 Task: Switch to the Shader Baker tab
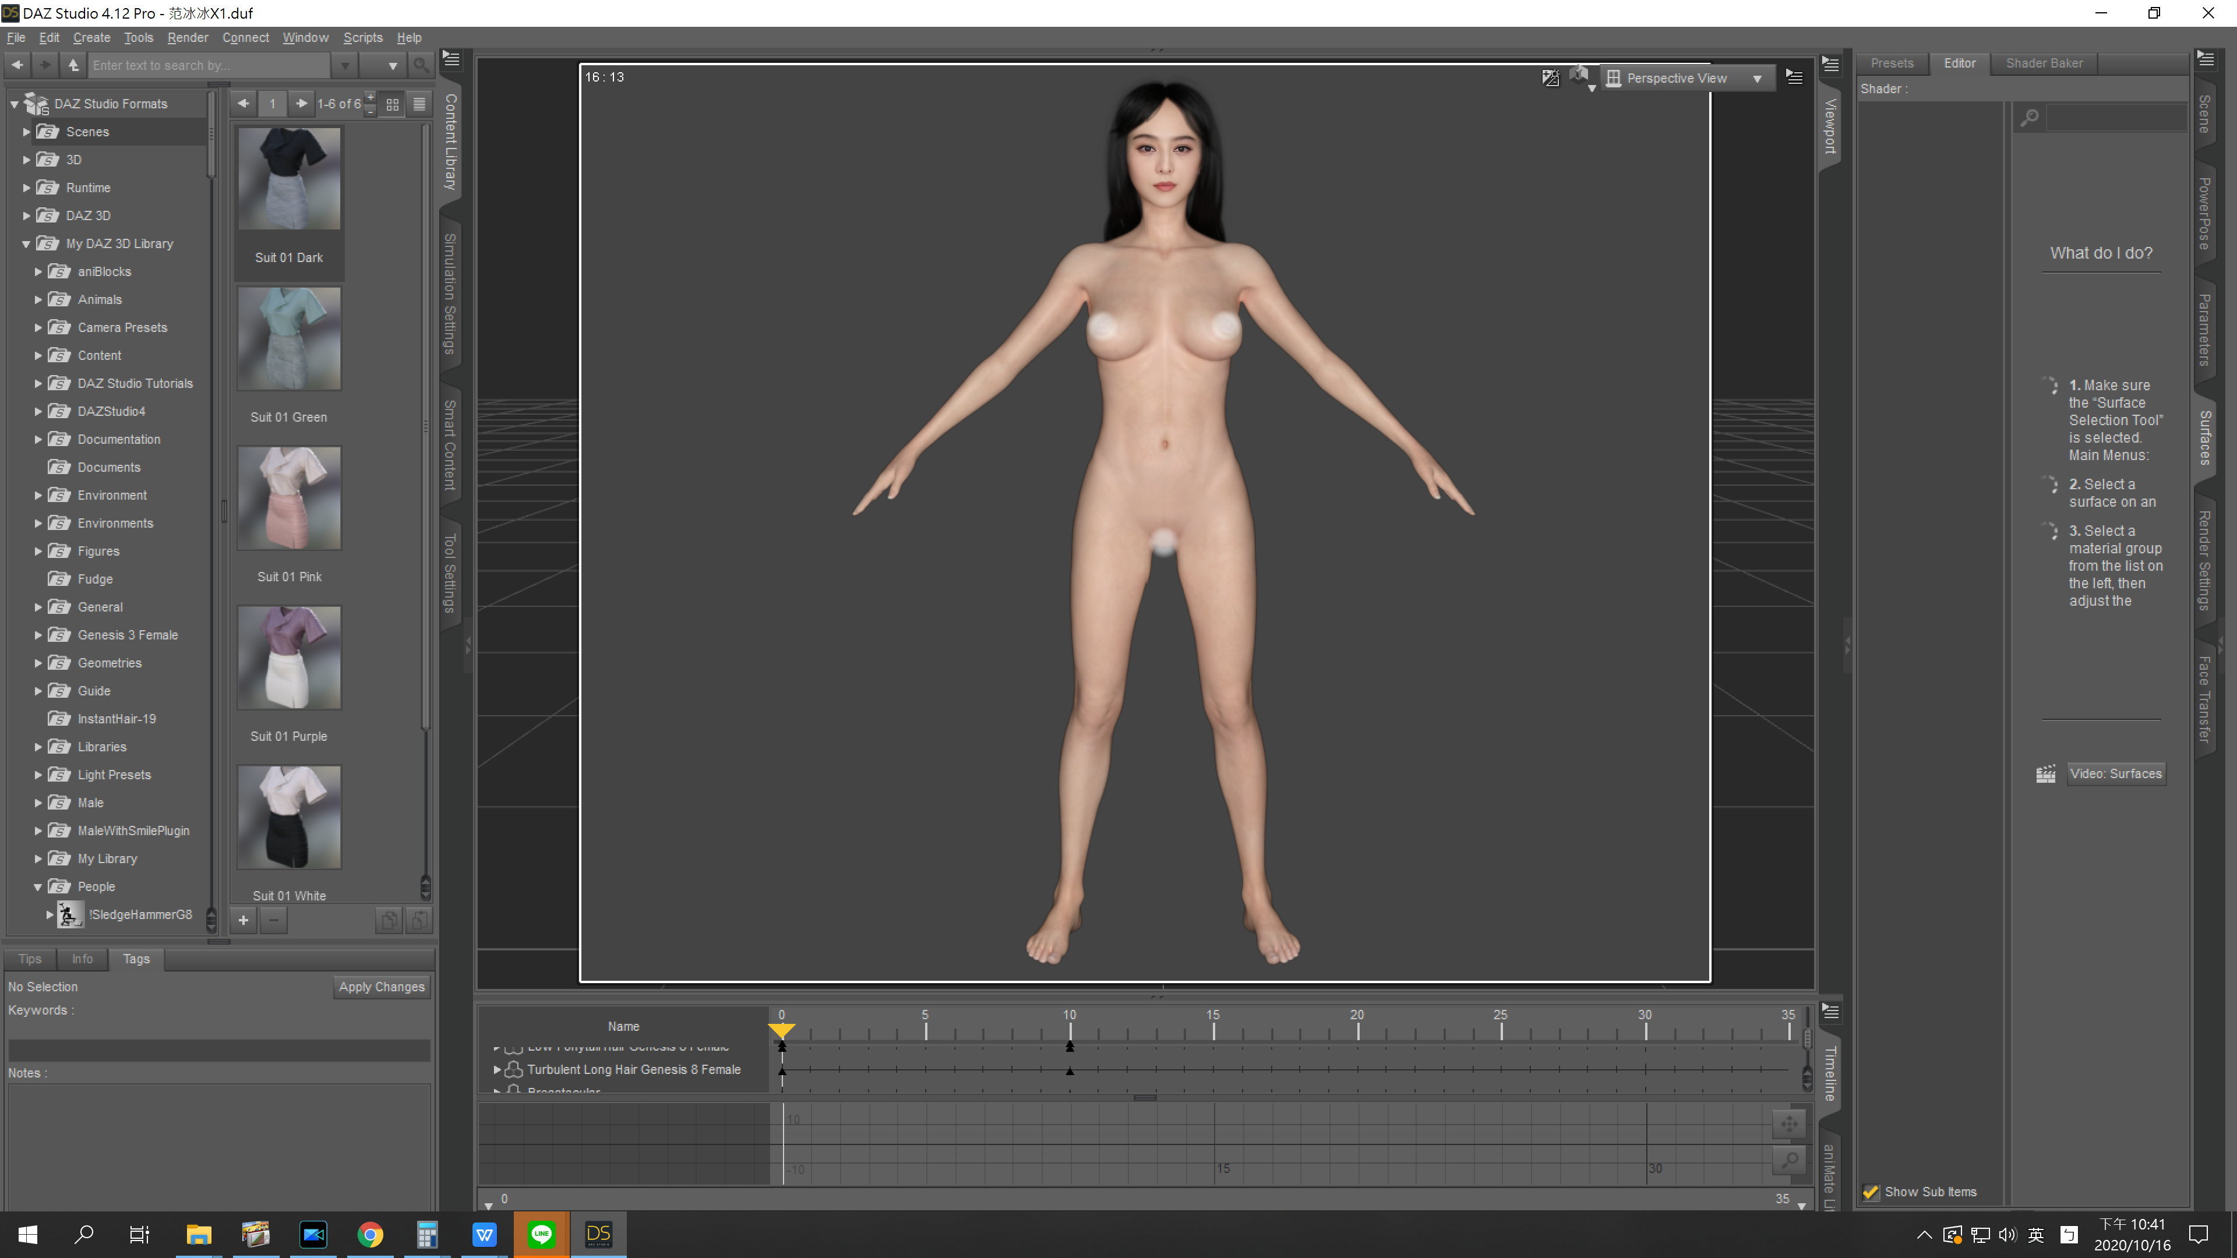tap(2044, 63)
